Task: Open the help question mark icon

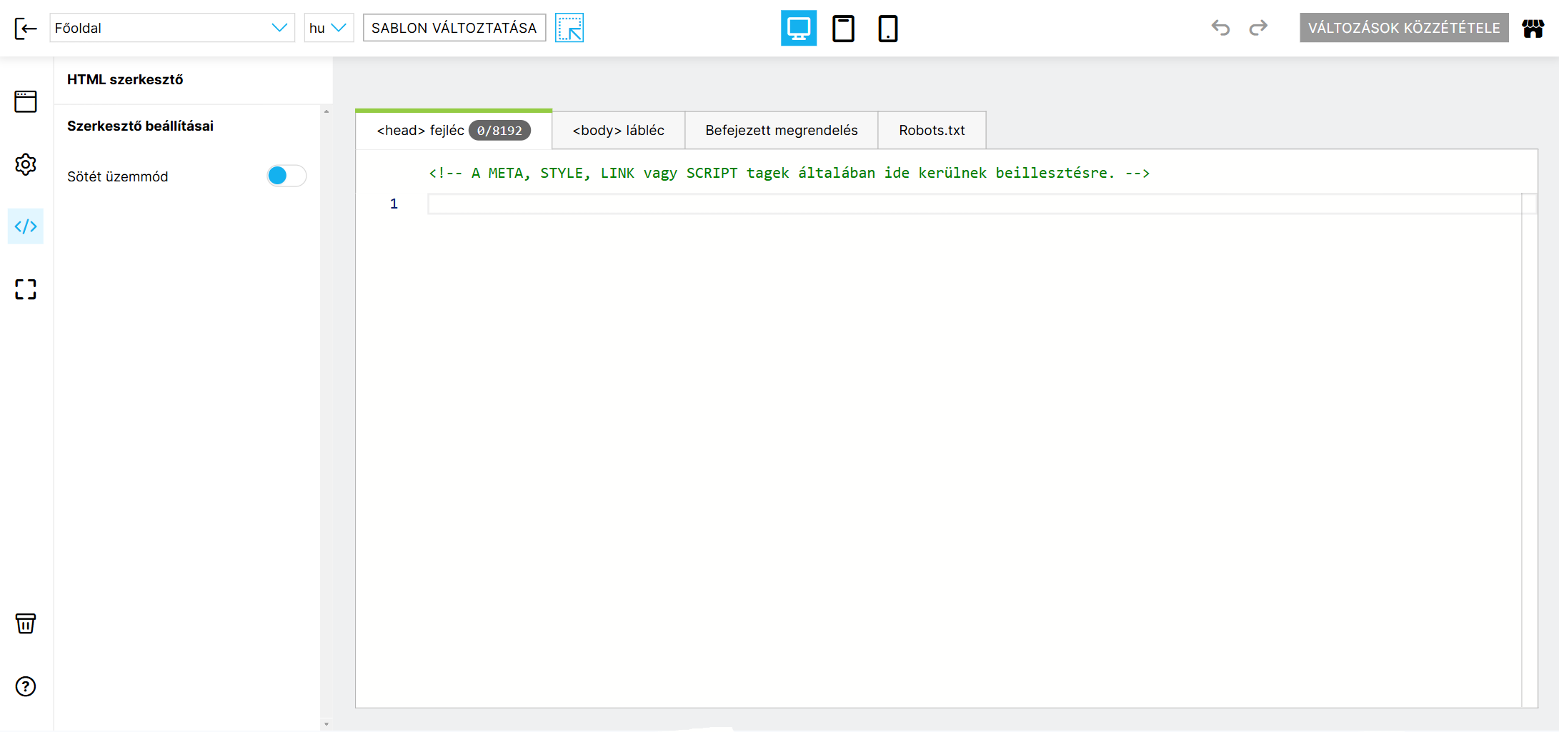Action: tap(26, 686)
